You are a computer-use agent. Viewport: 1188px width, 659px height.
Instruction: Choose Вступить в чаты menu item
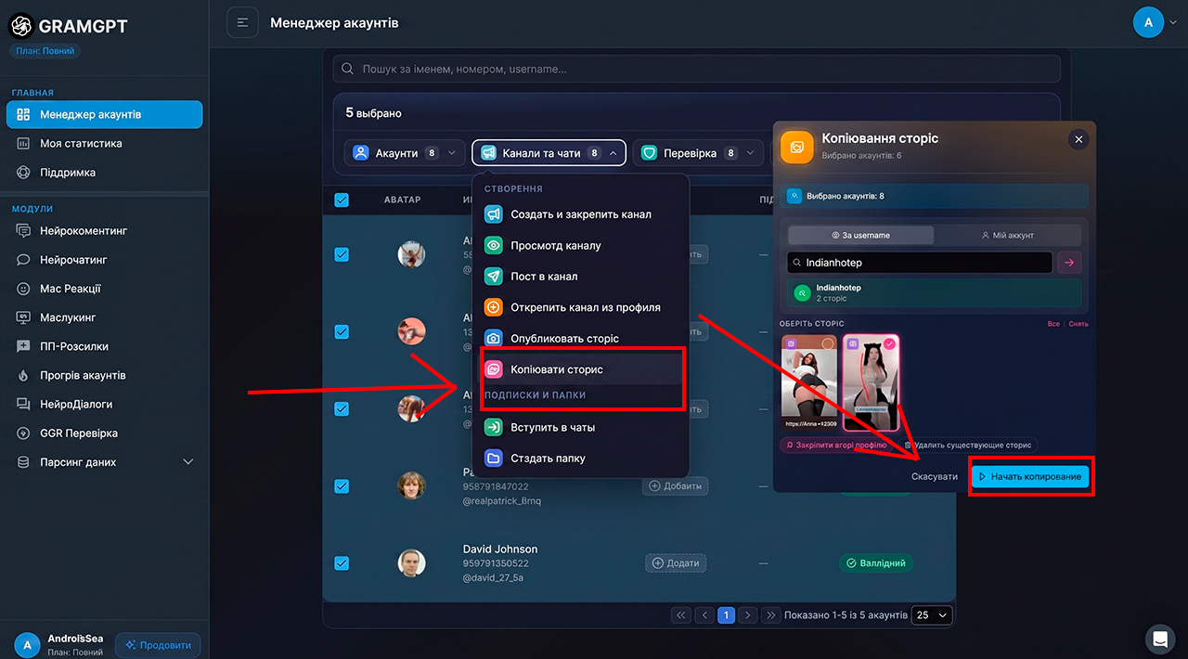[x=581, y=428]
